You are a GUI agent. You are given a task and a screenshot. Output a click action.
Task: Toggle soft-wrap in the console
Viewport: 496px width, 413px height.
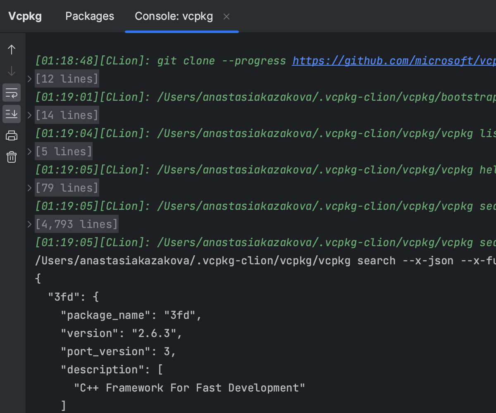click(12, 93)
